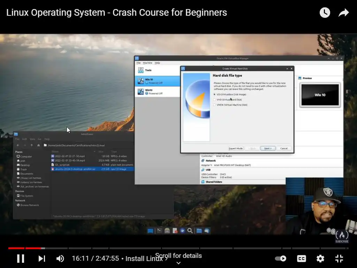
Task: Open the file manager View menu
Action: coord(32,139)
